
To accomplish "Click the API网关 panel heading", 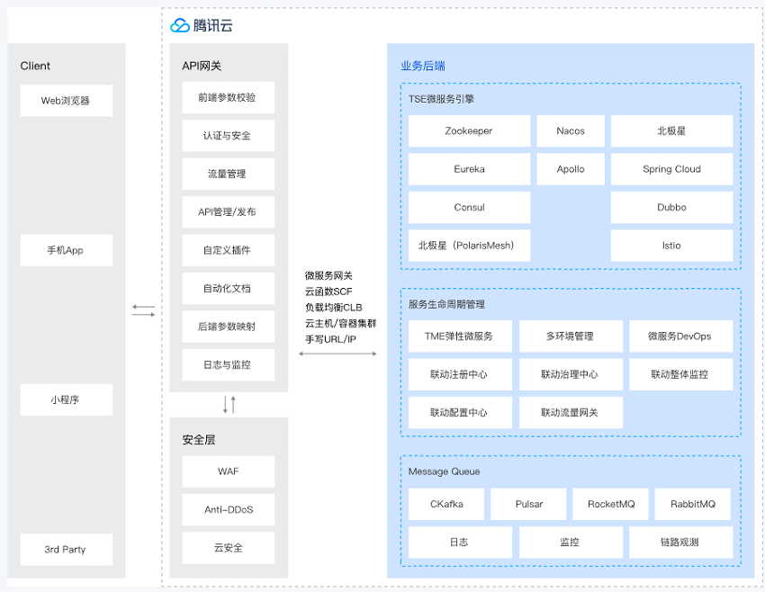I will point(202,66).
